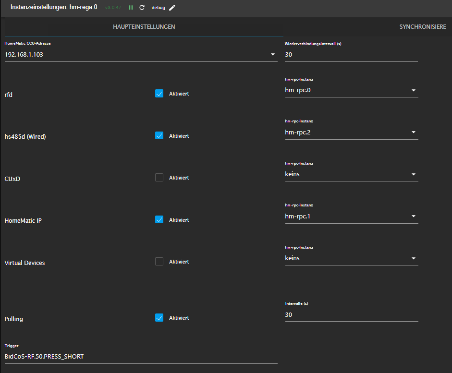The image size is (452, 373).
Task: Click the v3.0.47 version text
Action: coord(113,8)
